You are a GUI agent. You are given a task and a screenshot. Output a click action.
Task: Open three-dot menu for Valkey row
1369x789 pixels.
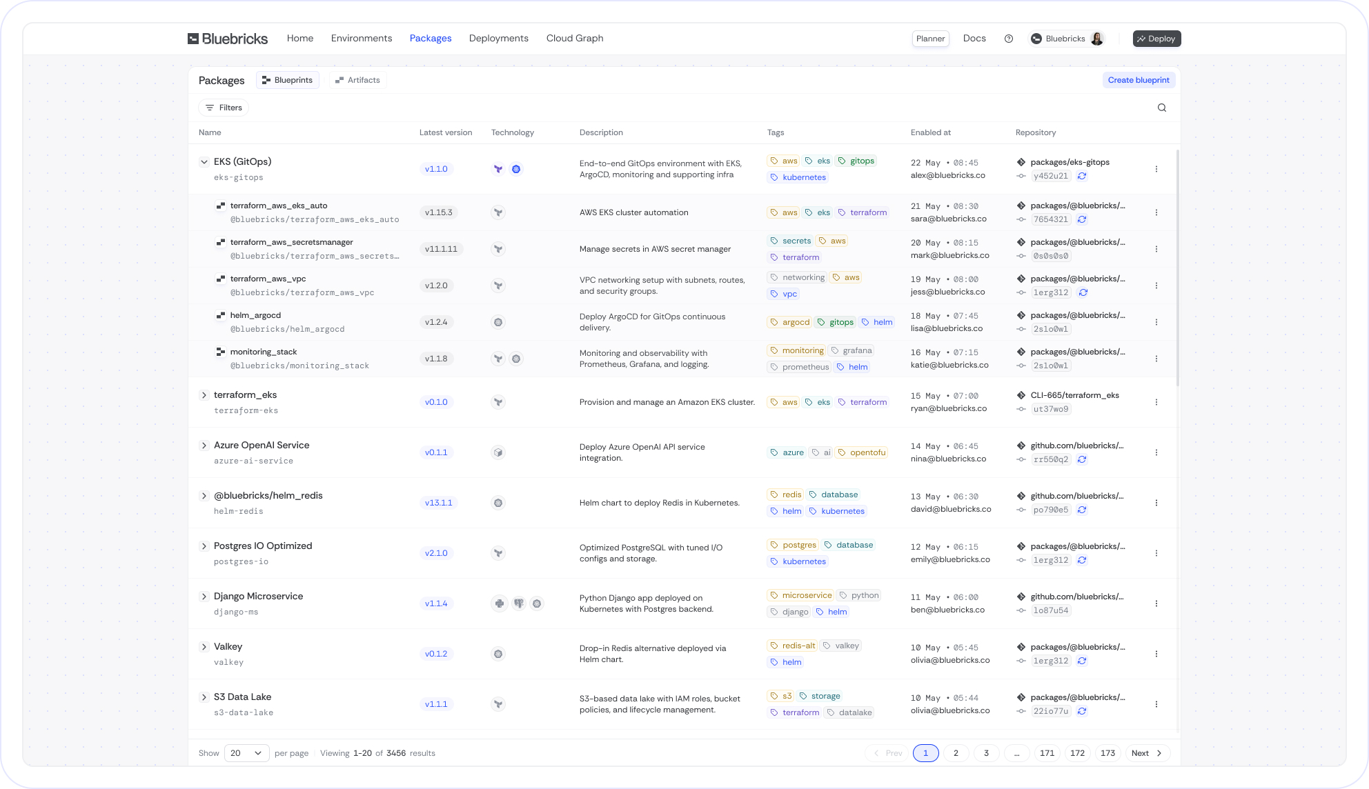click(1156, 654)
